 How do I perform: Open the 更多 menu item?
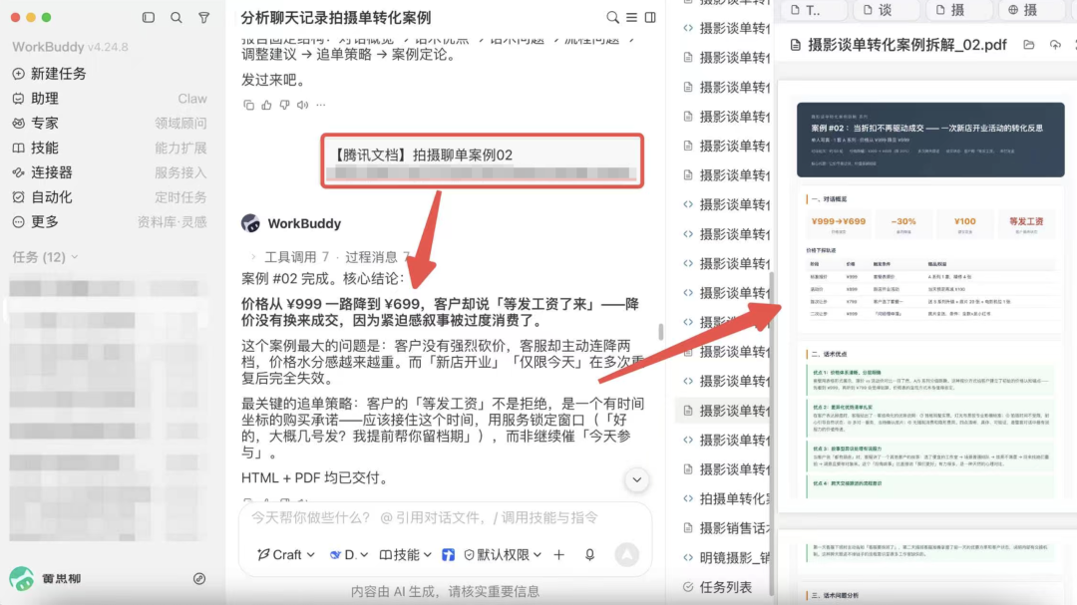(110, 222)
